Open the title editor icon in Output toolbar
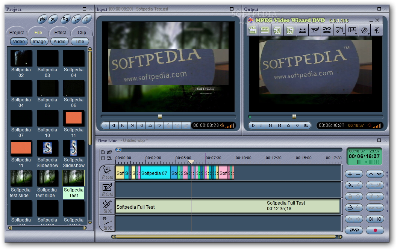Image resolution: width=397 pixels, height=250 pixels. coord(315,30)
